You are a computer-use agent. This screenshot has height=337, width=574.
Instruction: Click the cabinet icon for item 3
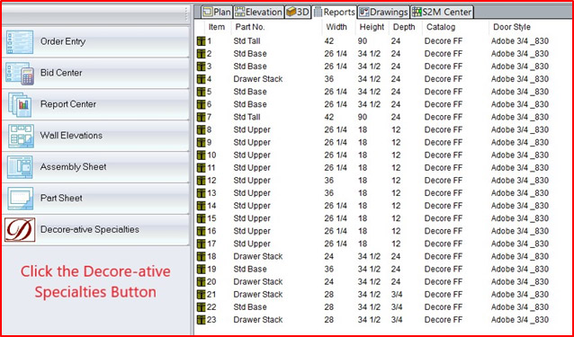pyautogui.click(x=201, y=67)
